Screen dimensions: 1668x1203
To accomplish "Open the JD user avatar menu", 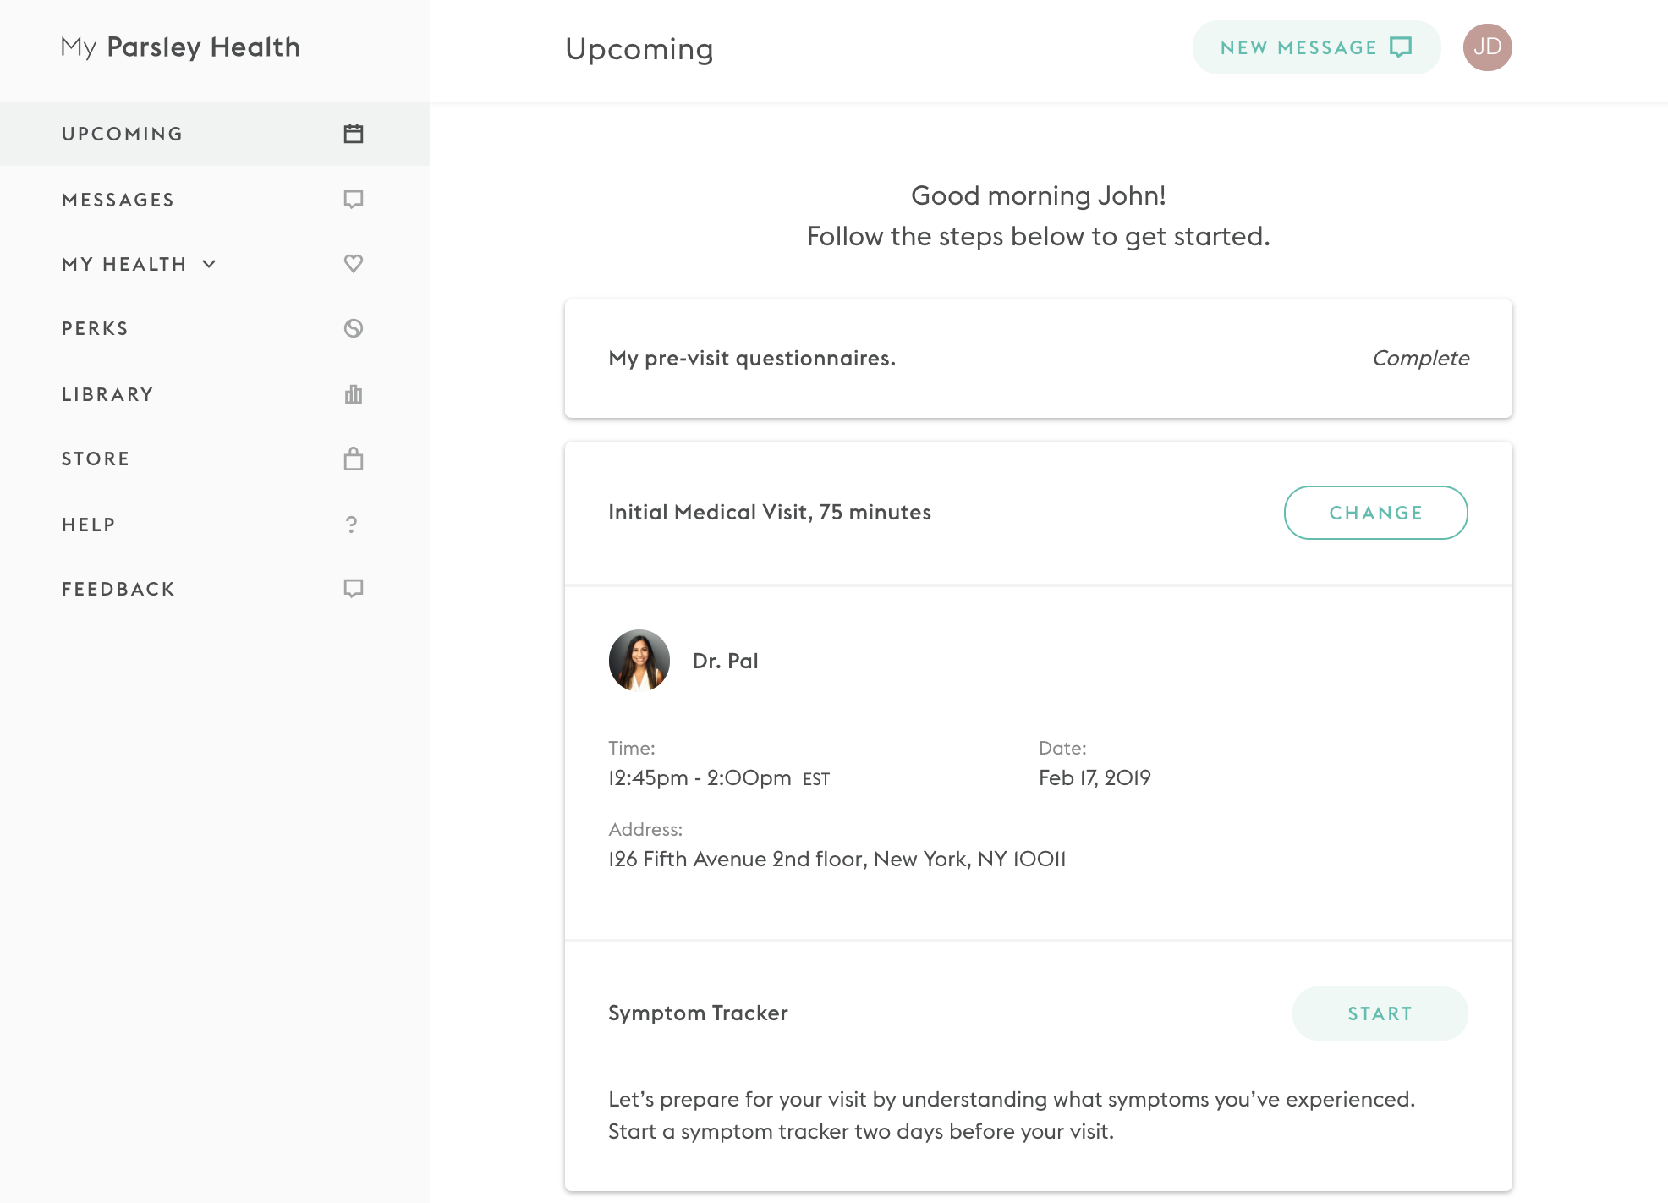I will [1487, 47].
